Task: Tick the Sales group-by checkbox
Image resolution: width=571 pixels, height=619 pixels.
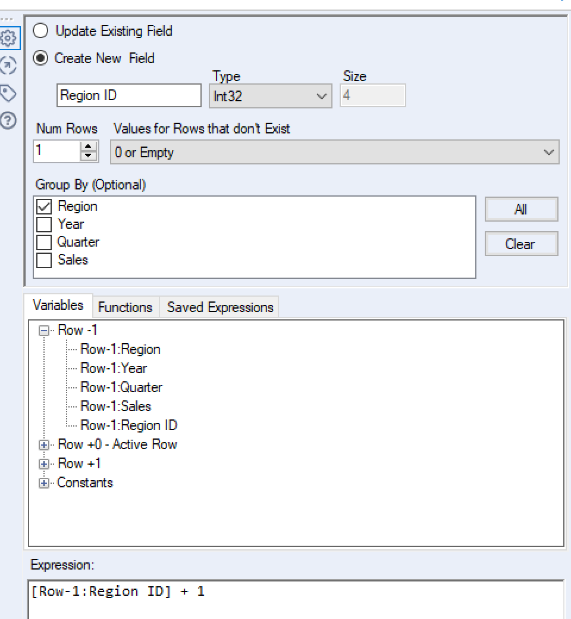Action: coord(44,260)
